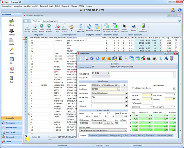Switch to Secondaria tab in Magazzino dialog
Screen dimensions: 184x148
point(93,135)
